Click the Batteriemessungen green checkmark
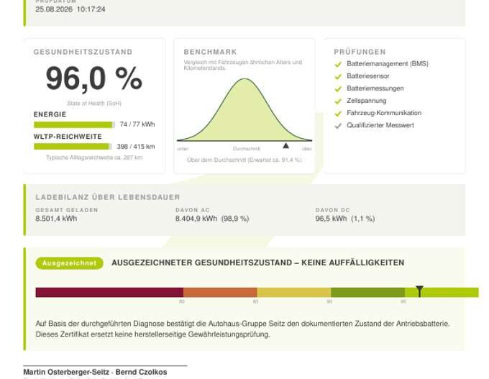Screen dimensions: 489x379 click(x=338, y=89)
